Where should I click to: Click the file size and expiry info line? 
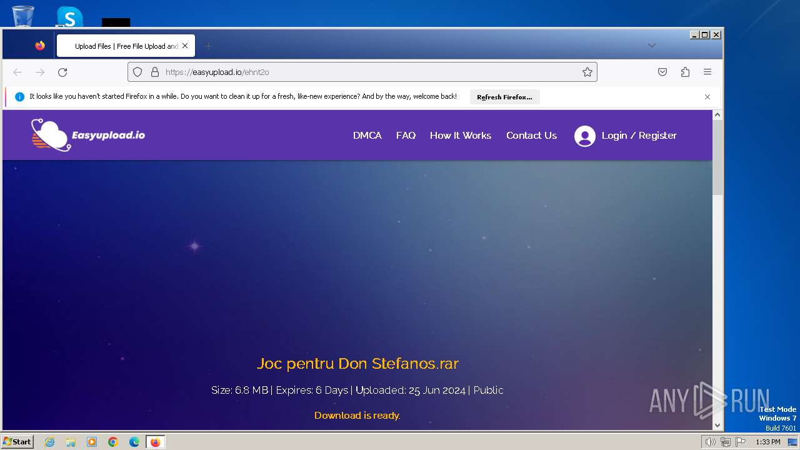pos(357,390)
